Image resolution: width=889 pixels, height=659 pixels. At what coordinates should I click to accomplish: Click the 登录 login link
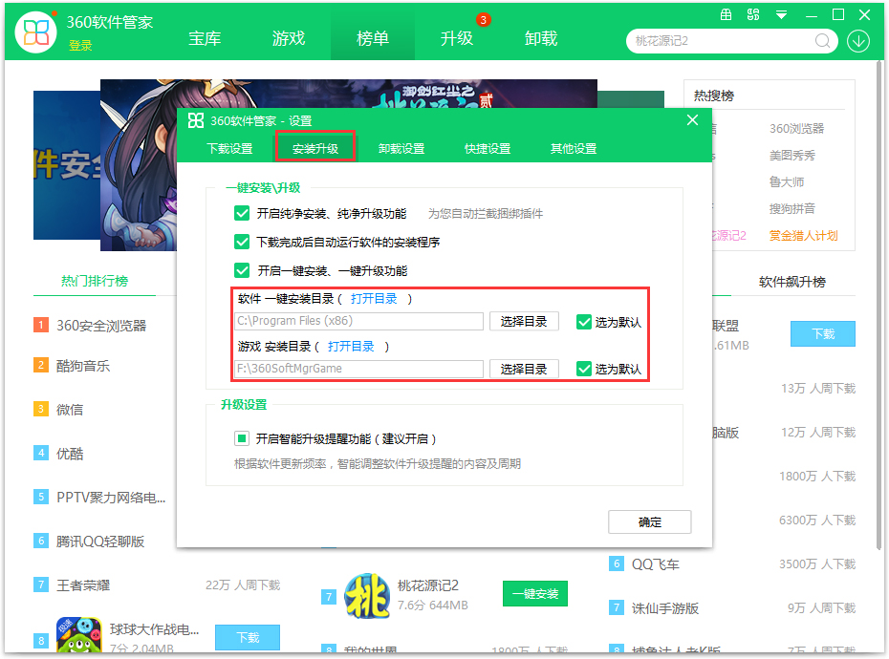point(80,46)
